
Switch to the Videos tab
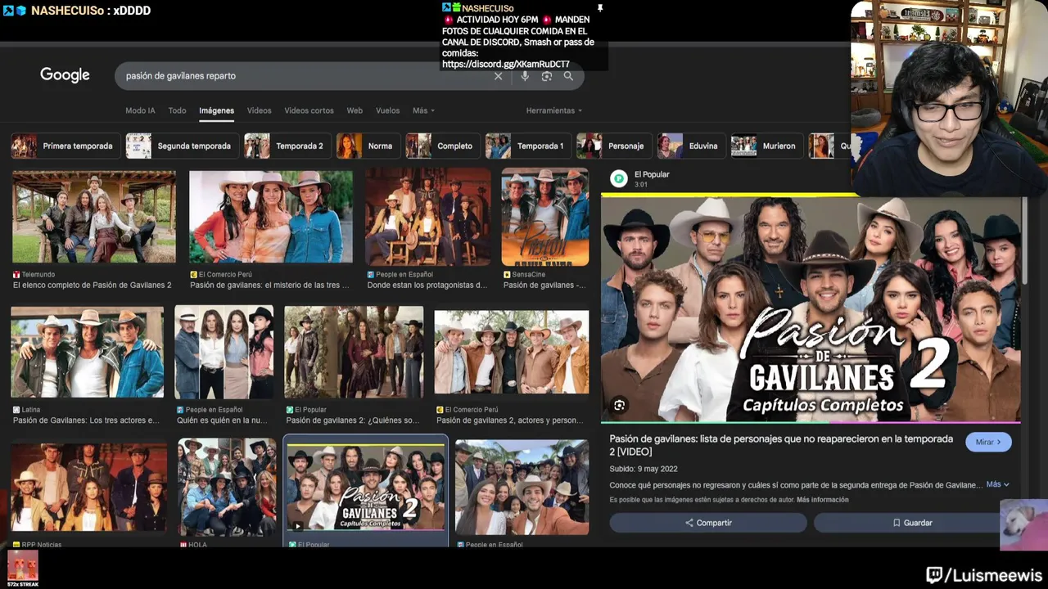pos(259,110)
